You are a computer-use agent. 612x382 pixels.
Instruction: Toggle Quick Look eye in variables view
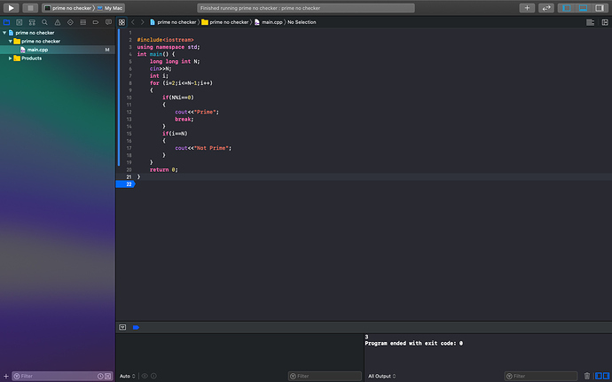(145, 376)
